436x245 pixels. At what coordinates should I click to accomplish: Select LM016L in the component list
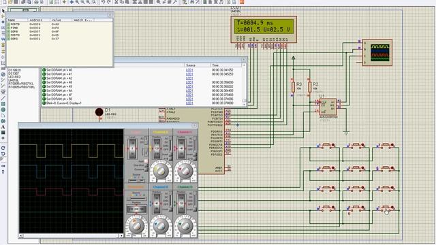(14, 80)
